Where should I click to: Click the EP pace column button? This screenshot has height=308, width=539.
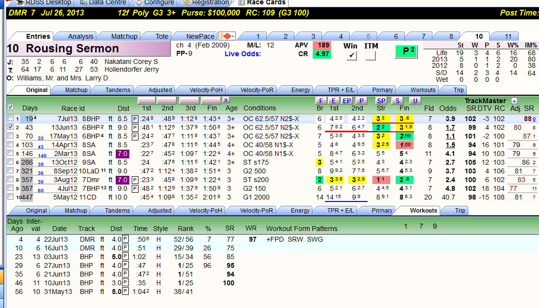347,101
